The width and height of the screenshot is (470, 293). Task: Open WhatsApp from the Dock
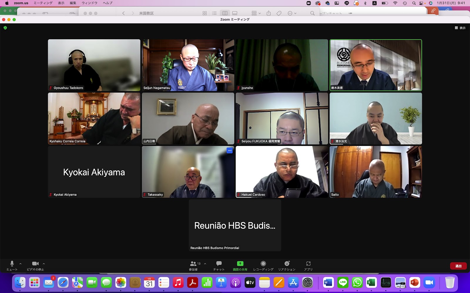pyautogui.click(x=357, y=282)
